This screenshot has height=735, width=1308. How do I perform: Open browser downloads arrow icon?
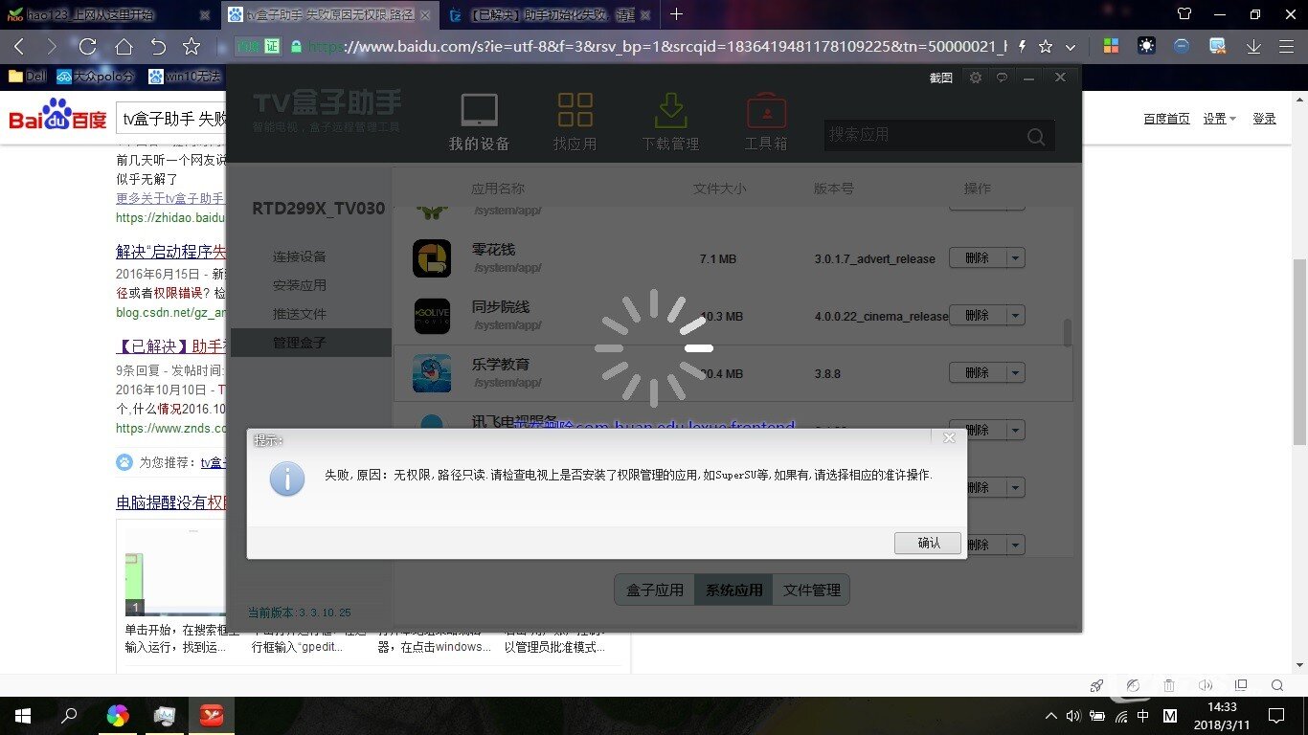[x=1253, y=47]
